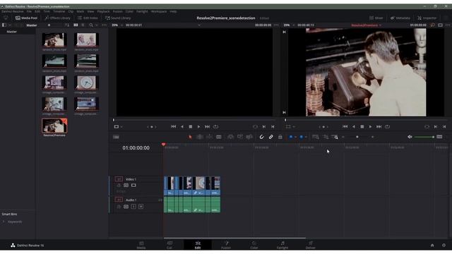Open the Inspector panel
The image size is (452, 254).
(427, 18)
